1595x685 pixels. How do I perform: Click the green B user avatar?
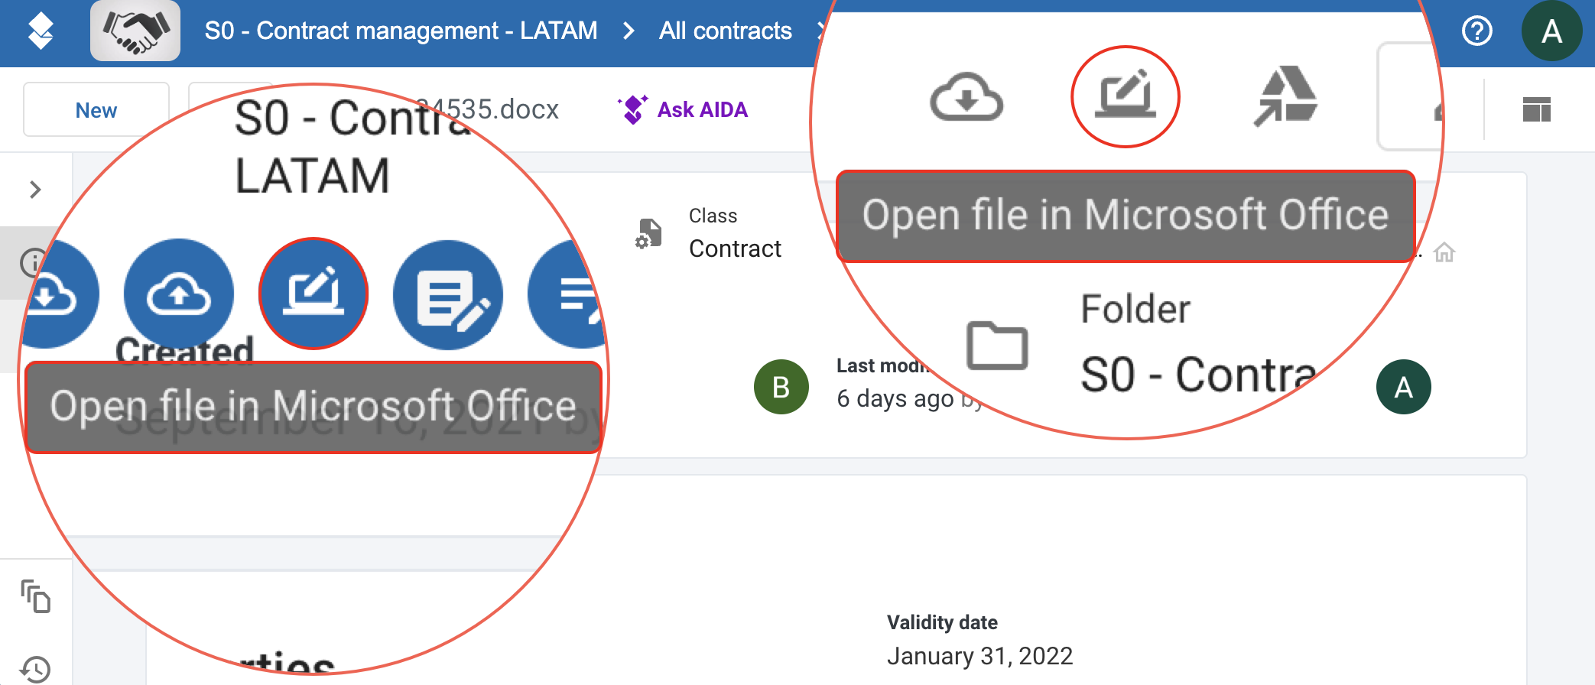pyautogui.click(x=781, y=387)
